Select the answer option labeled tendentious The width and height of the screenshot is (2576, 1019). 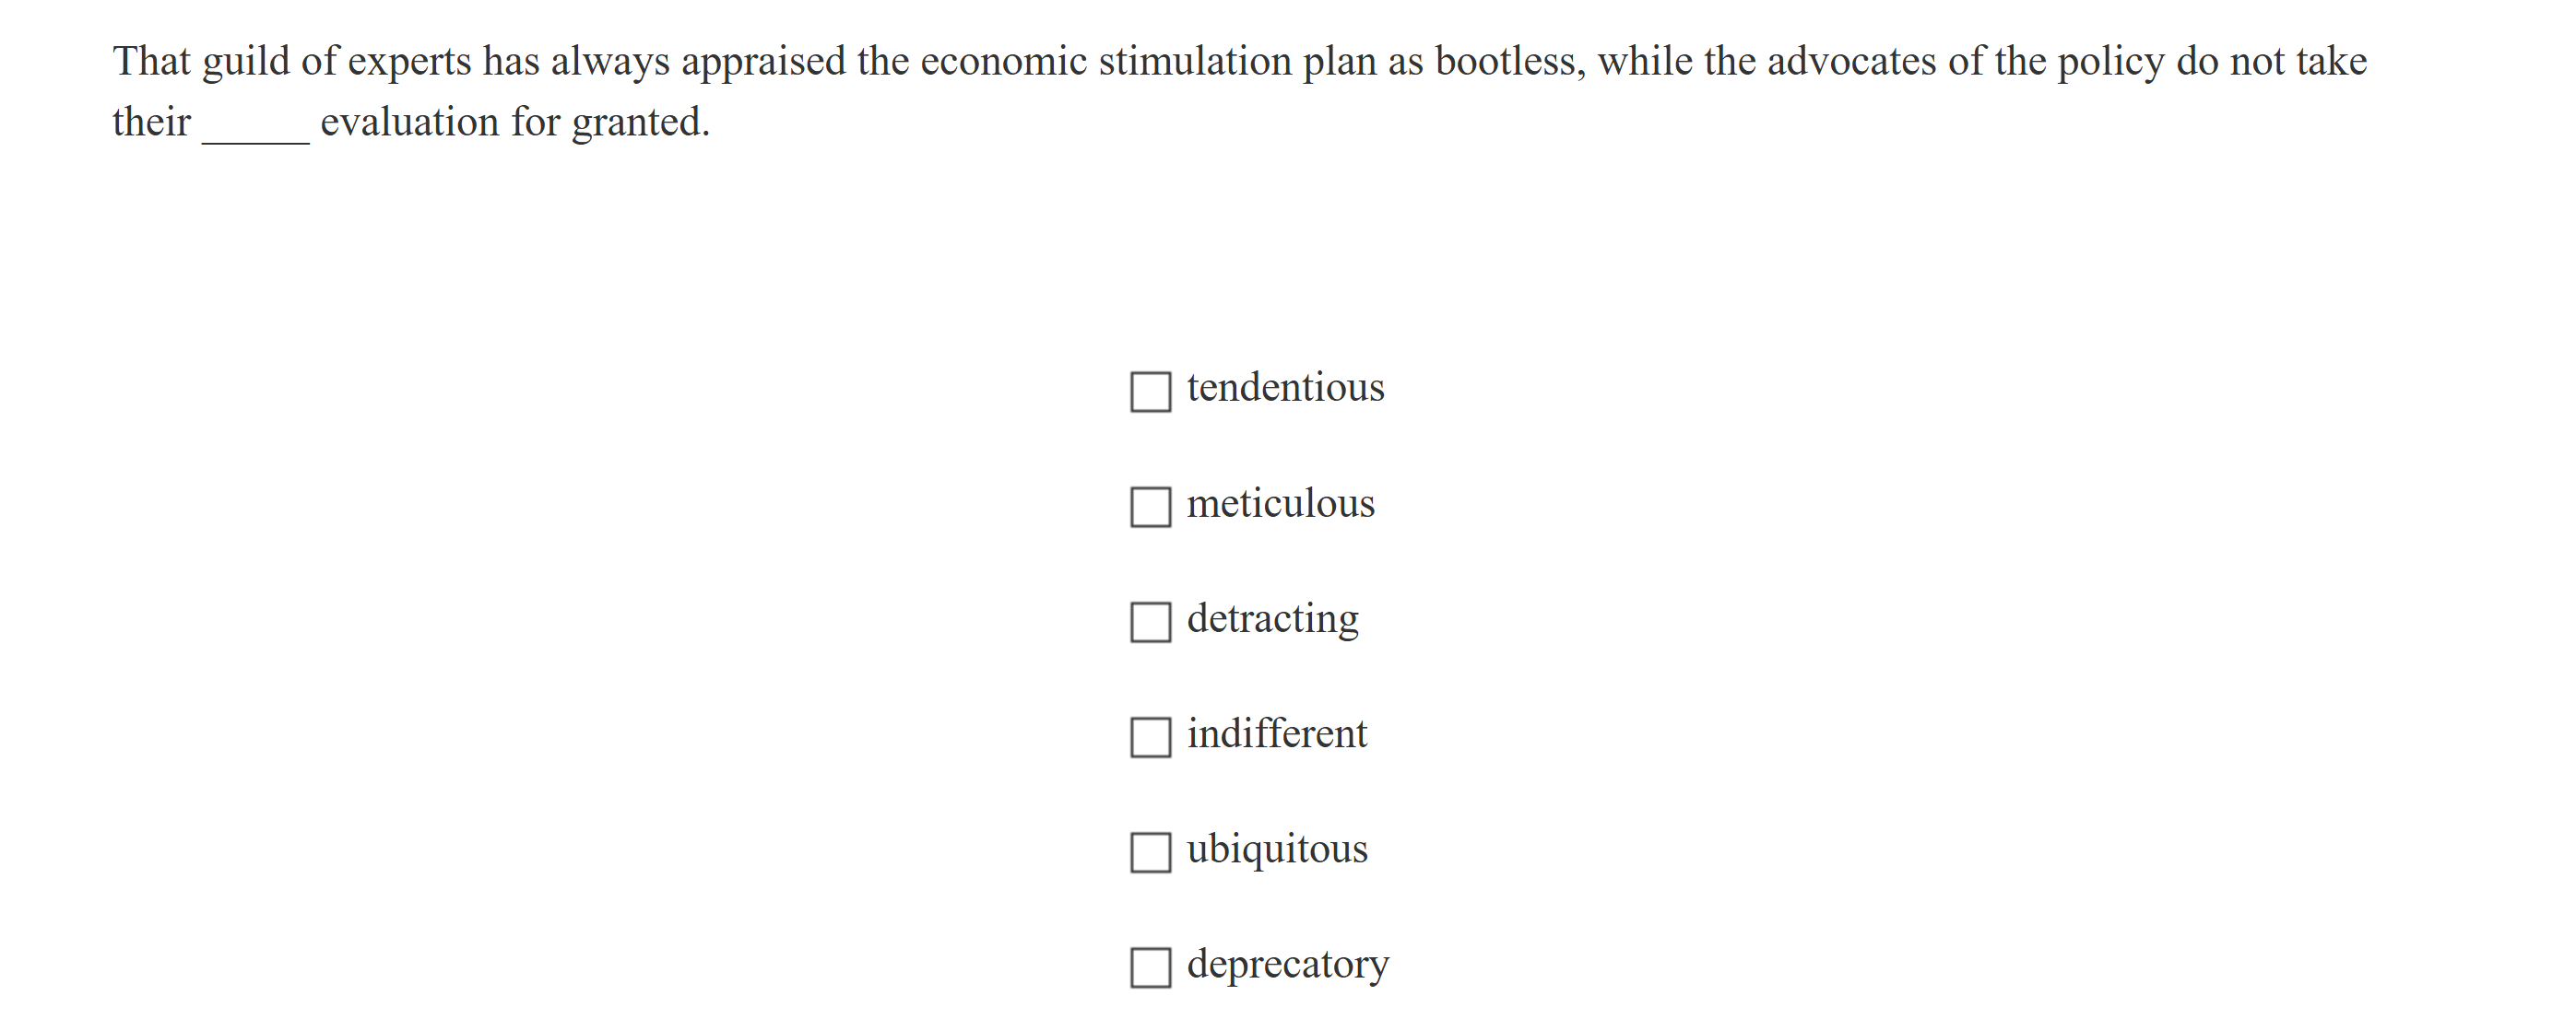1284,388
